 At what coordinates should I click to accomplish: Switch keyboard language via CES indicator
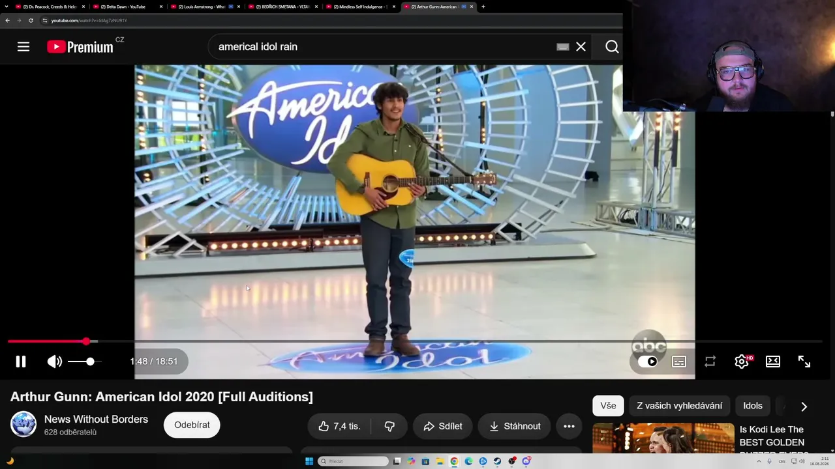782,461
